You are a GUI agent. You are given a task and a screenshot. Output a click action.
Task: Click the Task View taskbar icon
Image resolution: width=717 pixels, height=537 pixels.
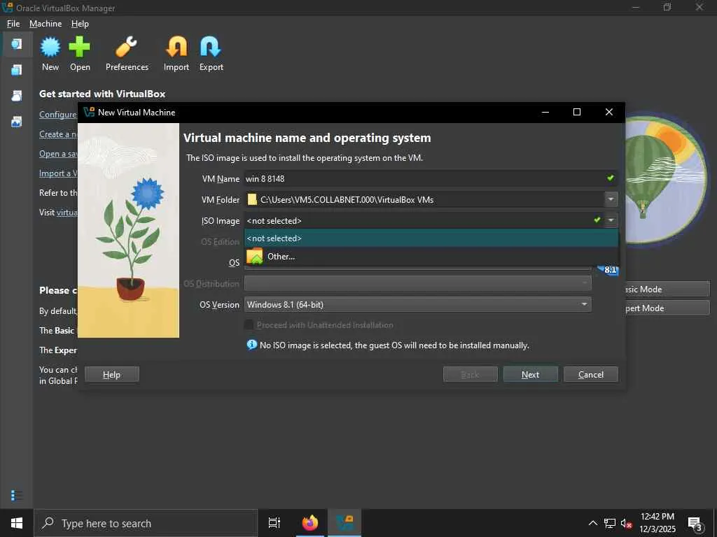[x=274, y=523]
